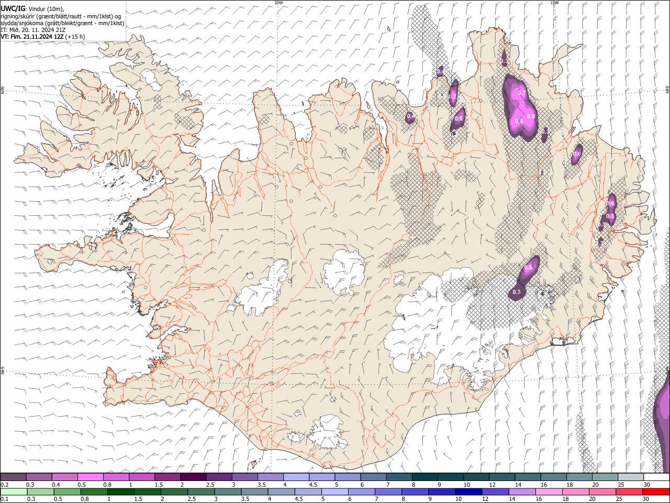Screen dimensions: 670x503
Task: Click the 'rigning/skúrir' legend description line
Action: (x=61, y=16)
